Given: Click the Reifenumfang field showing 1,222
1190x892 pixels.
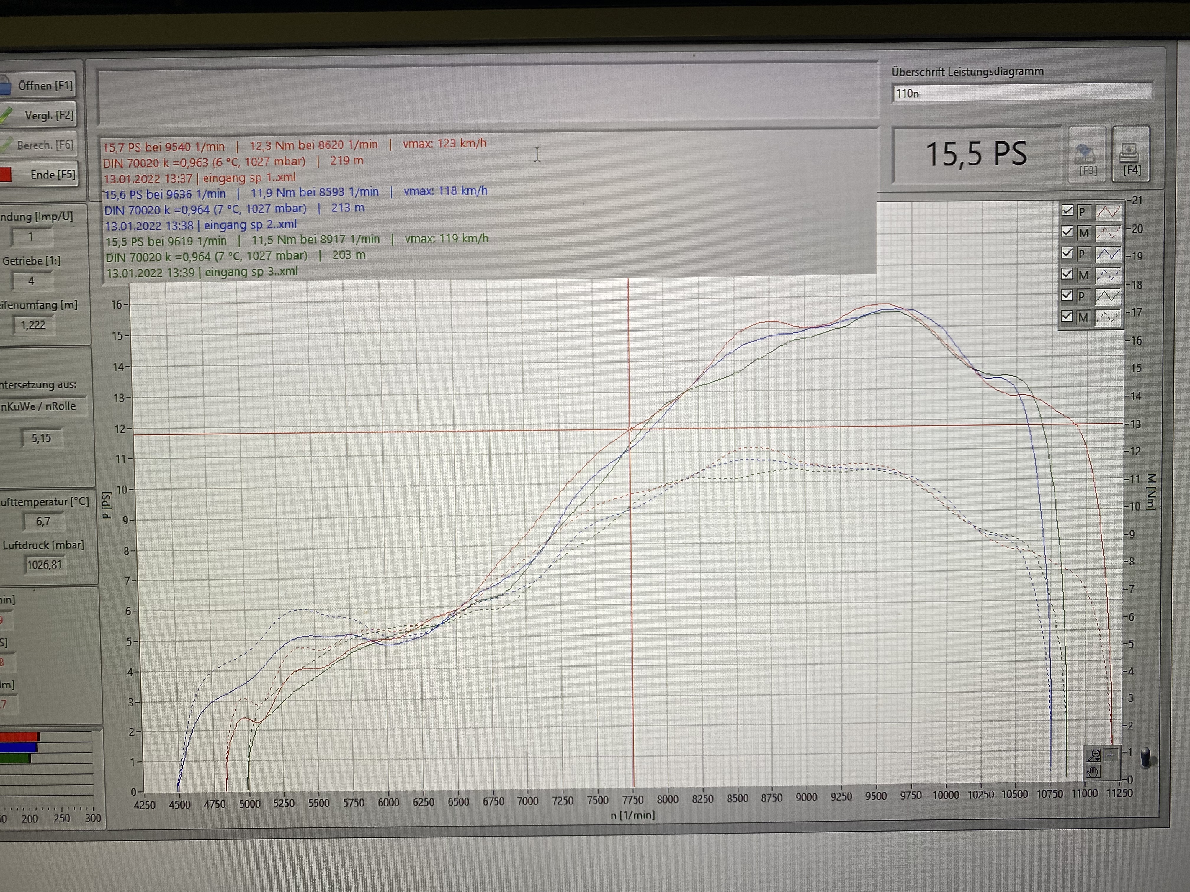Looking at the screenshot, I should (33, 325).
